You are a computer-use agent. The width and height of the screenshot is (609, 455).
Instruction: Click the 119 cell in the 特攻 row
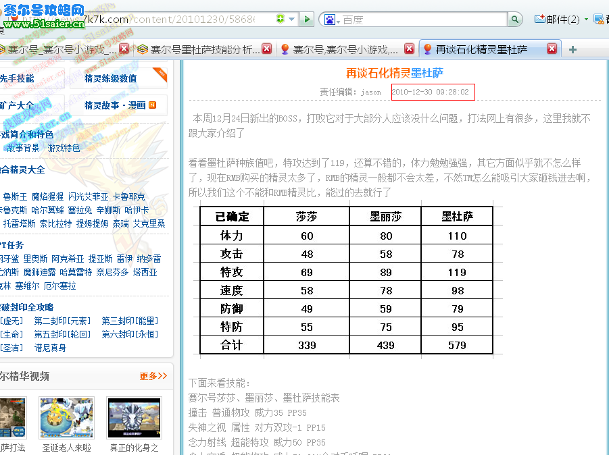(457, 272)
